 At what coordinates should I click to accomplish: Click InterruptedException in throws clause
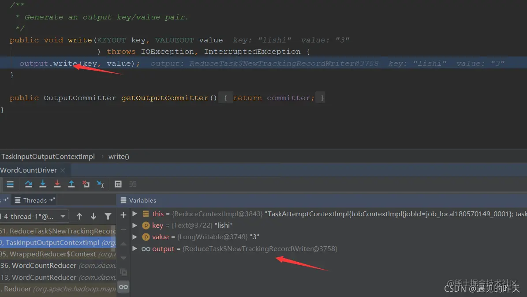click(252, 52)
